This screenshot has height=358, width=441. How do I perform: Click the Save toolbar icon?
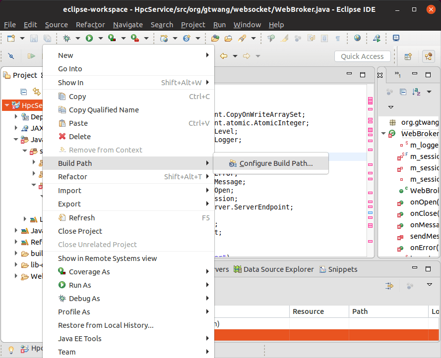pyautogui.click(x=34, y=38)
